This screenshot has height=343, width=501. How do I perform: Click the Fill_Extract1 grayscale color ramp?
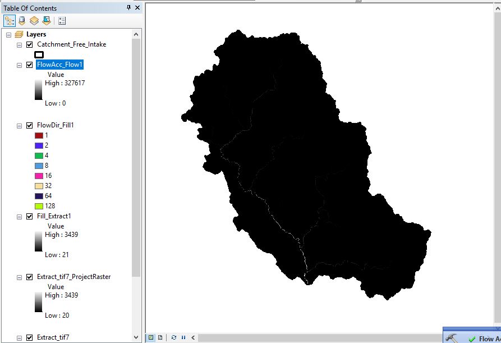click(x=38, y=241)
